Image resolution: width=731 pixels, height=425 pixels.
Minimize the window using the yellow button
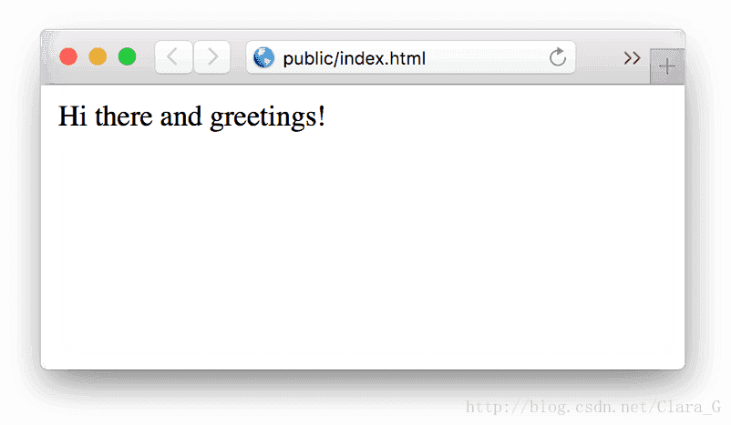98,56
